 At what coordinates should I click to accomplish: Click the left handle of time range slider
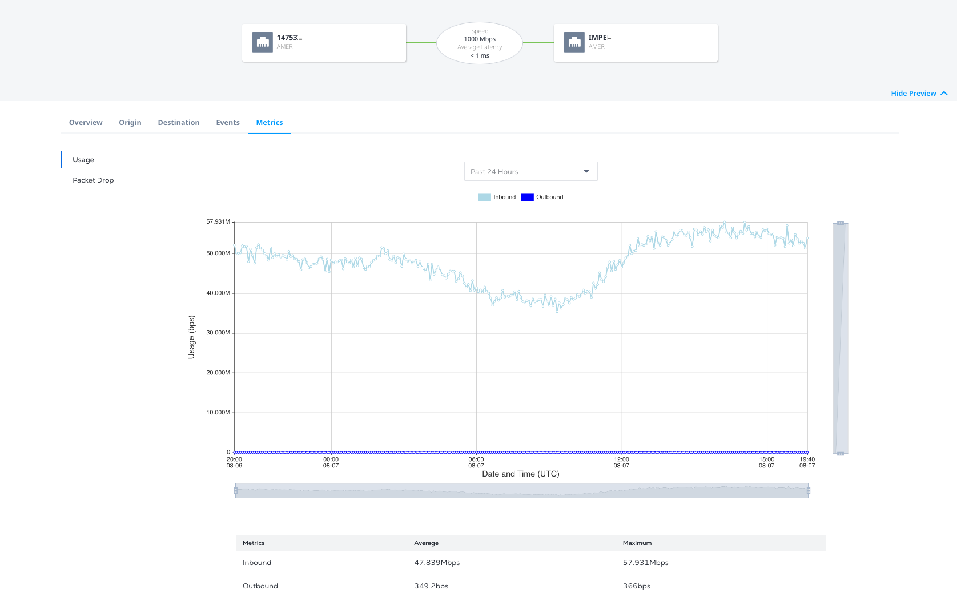[x=235, y=491]
